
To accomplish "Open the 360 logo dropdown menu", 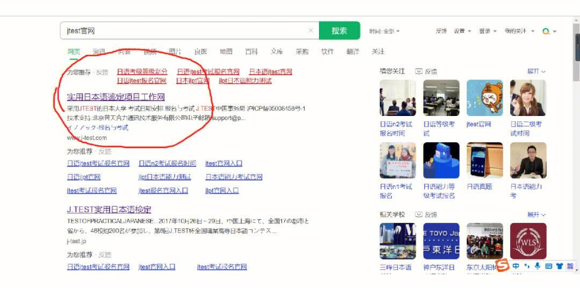I will tap(549, 32).
